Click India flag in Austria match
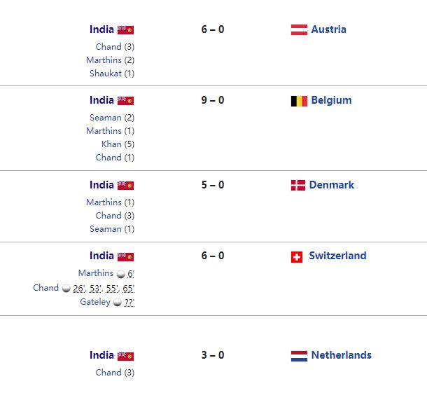 125,30
